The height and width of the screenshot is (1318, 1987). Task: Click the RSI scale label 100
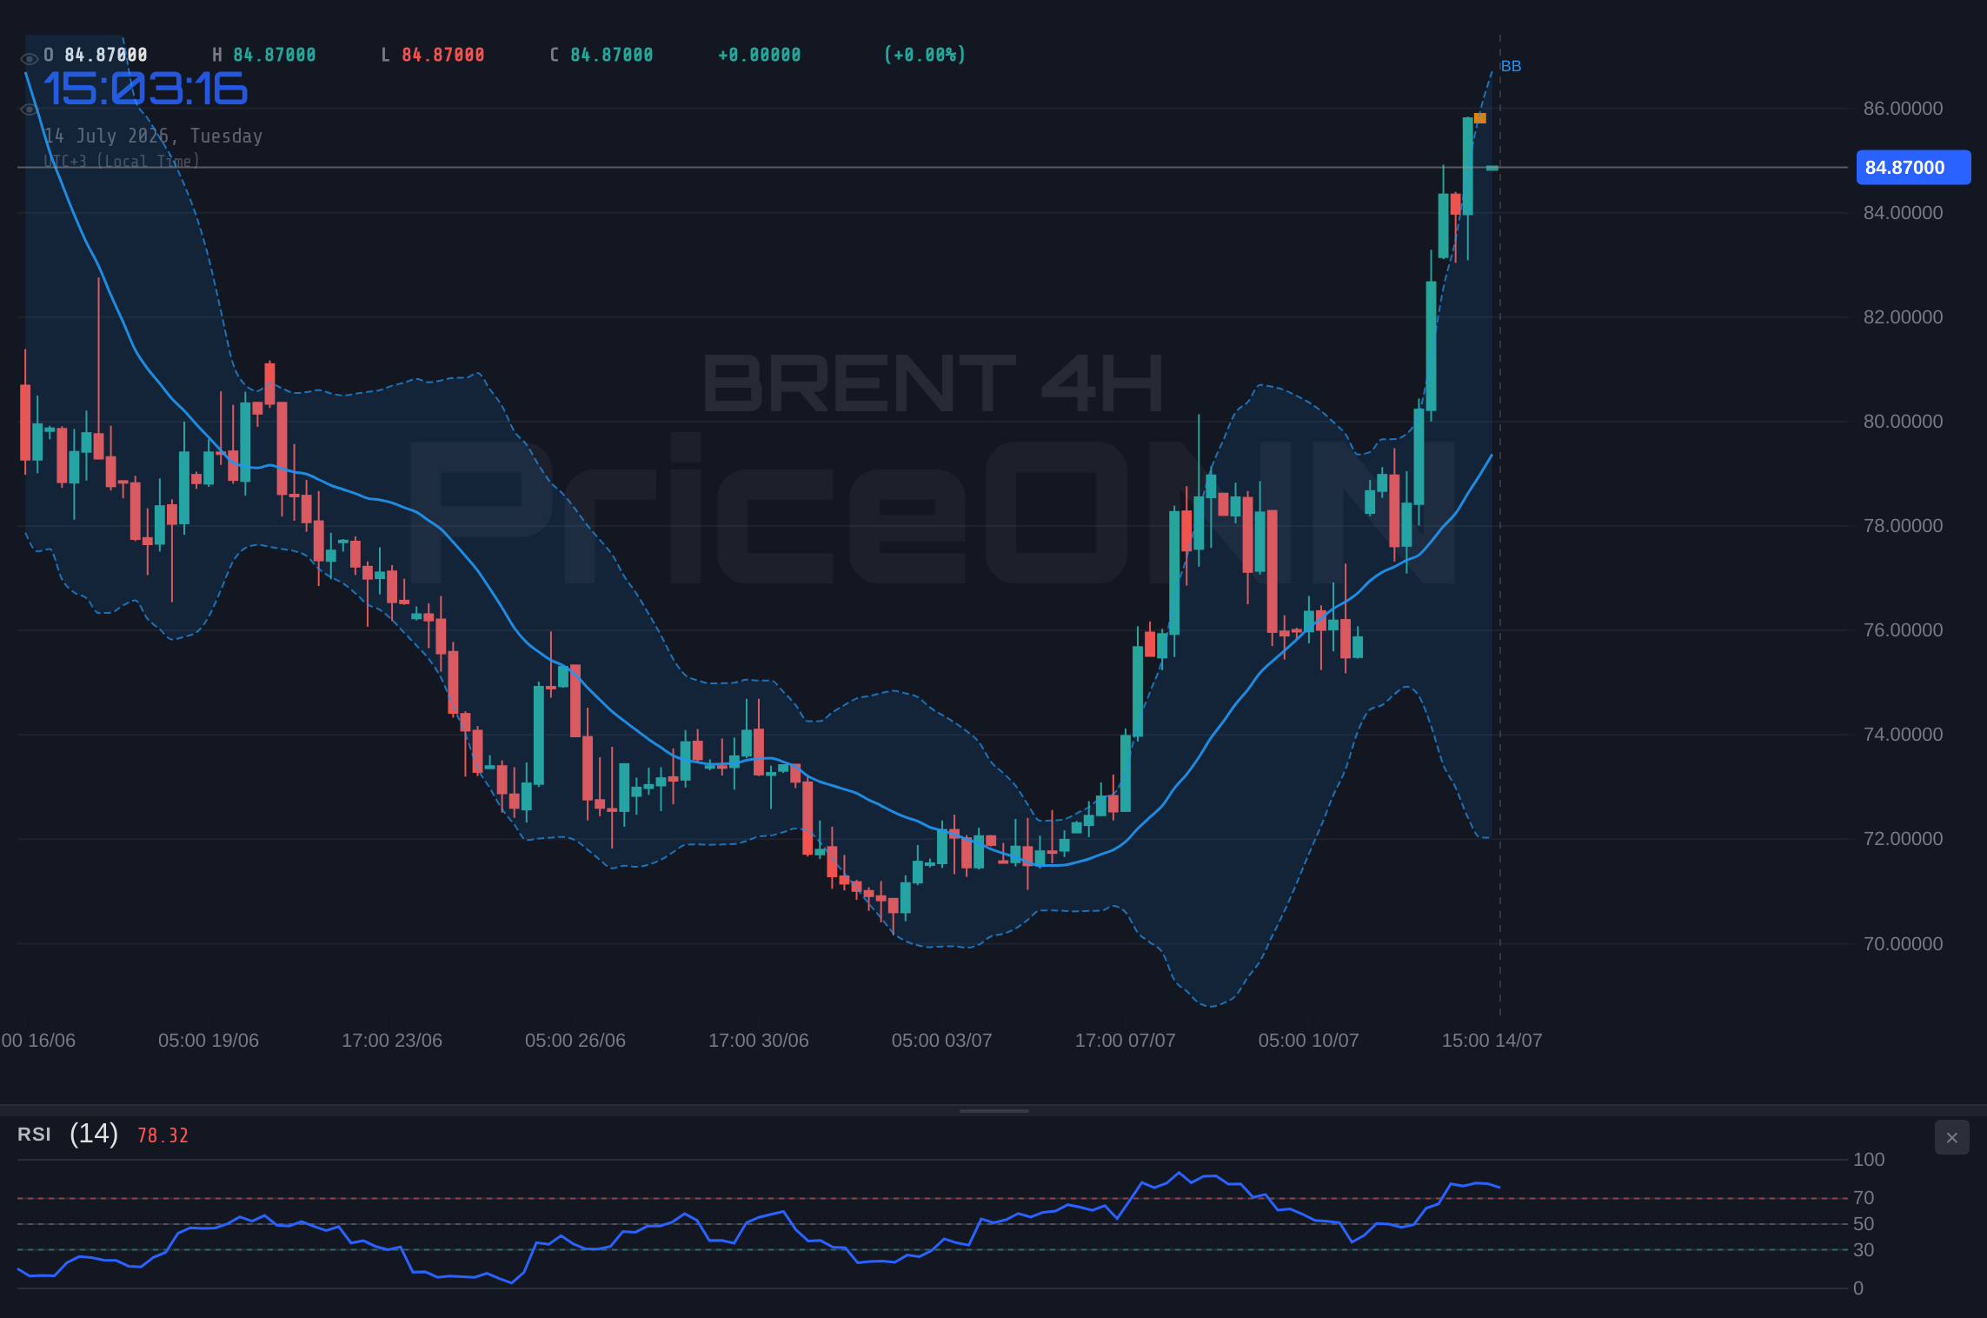[1869, 1160]
